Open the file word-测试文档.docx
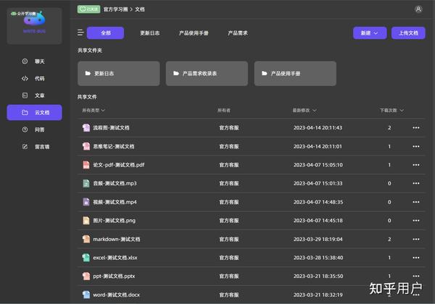This screenshot has height=304, width=435. click(116, 295)
